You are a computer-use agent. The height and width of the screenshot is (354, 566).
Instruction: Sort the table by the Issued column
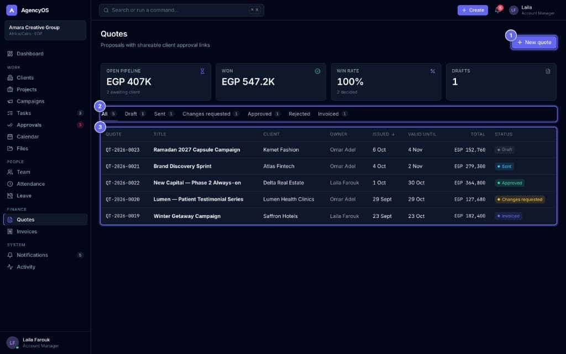[x=384, y=134]
